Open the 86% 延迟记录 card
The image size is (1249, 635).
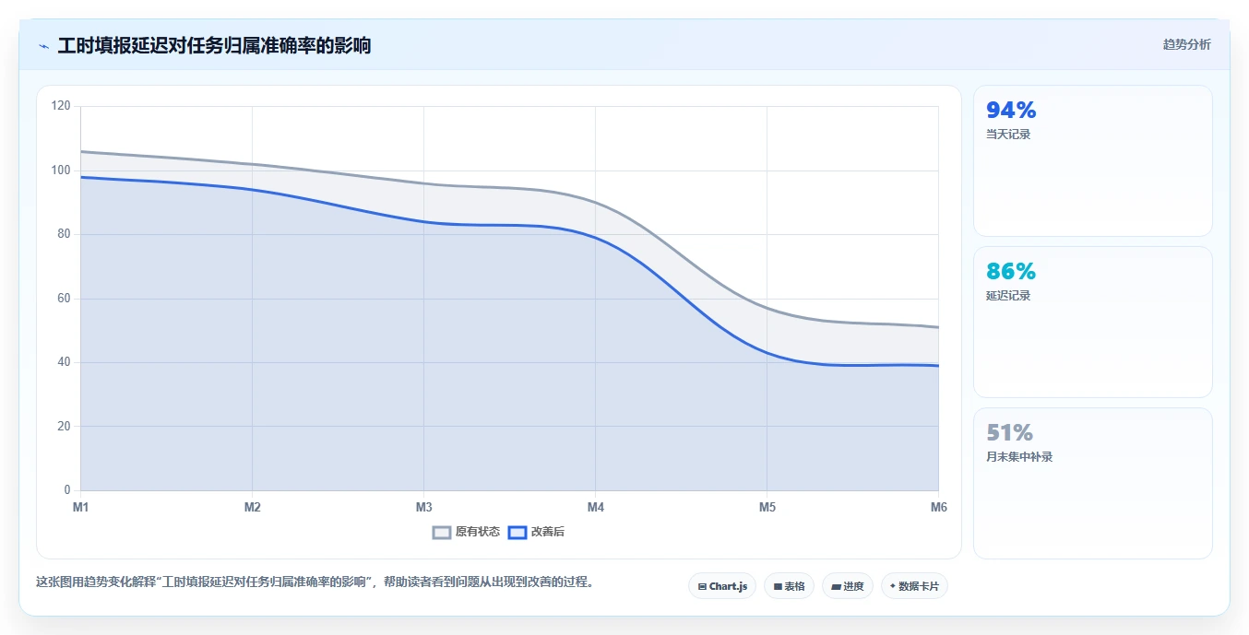point(1093,323)
